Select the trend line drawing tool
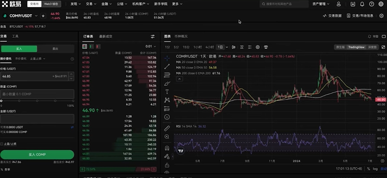 tap(167, 66)
